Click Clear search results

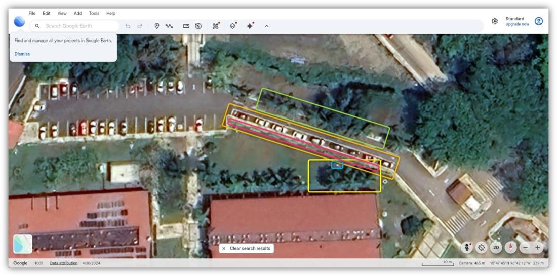pyautogui.click(x=247, y=248)
